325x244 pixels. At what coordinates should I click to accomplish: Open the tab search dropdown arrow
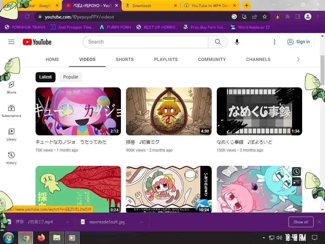point(274,4)
